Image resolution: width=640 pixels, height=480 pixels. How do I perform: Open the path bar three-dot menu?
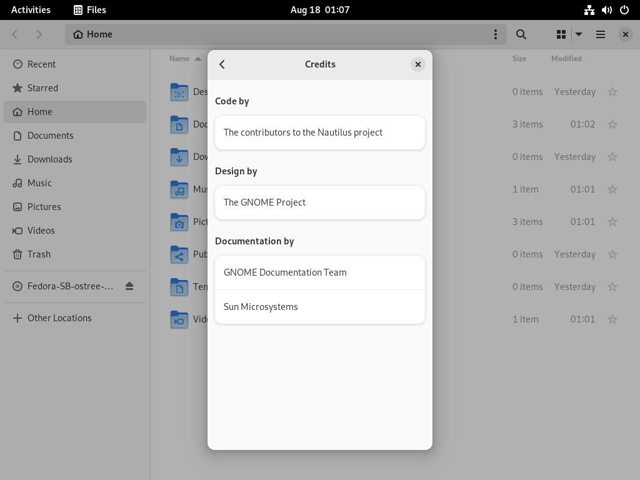click(x=496, y=34)
